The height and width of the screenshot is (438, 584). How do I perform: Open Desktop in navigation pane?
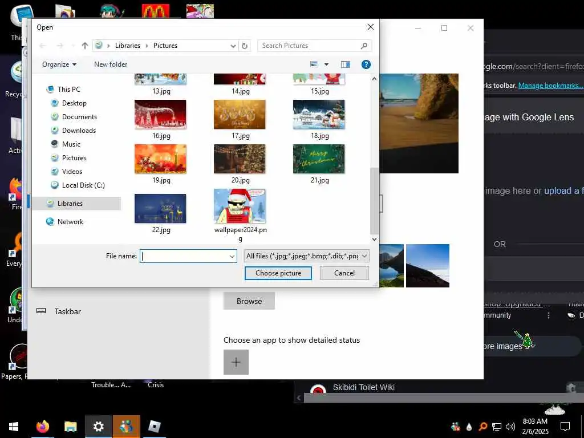coord(74,103)
